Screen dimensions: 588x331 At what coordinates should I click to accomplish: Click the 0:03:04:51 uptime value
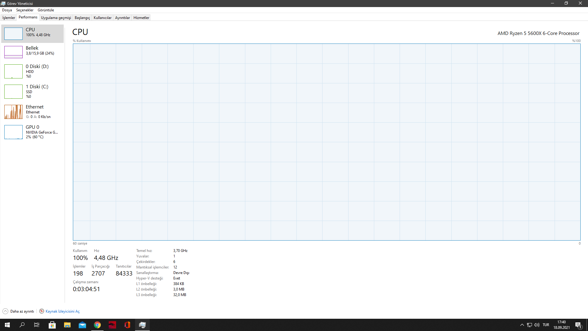click(86, 289)
